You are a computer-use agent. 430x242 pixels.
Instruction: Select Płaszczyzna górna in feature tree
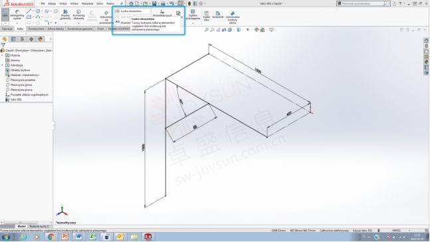click(x=21, y=85)
